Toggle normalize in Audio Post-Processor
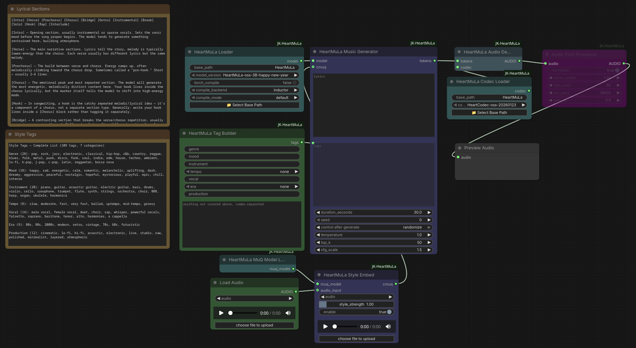The width and height of the screenshot is (636, 348). [x=617, y=70]
